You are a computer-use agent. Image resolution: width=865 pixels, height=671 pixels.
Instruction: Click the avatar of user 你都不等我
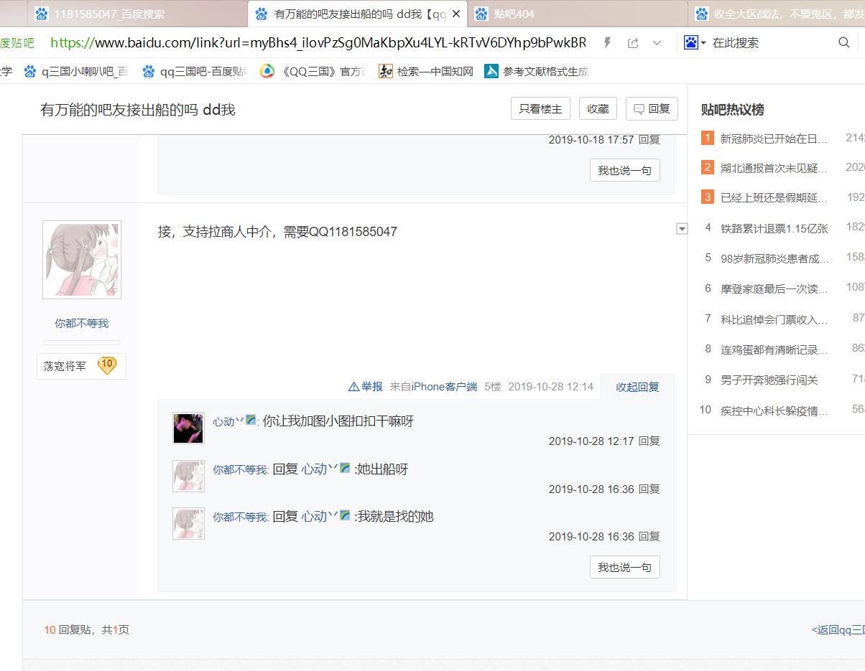(x=81, y=260)
